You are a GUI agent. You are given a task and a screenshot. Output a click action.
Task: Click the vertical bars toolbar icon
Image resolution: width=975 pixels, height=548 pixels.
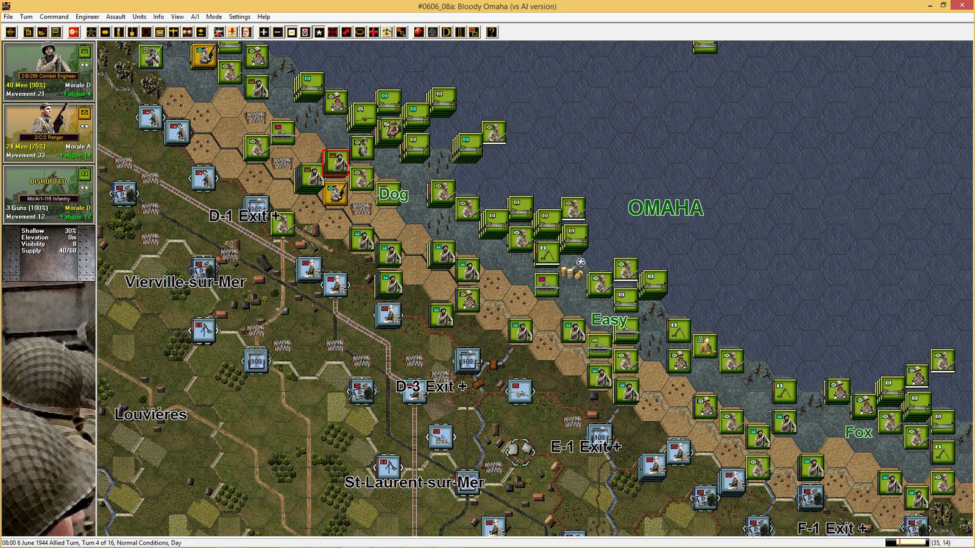pyautogui.click(x=460, y=32)
